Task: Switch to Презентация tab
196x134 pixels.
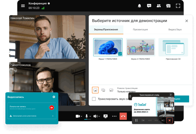Action: [x=140, y=30]
